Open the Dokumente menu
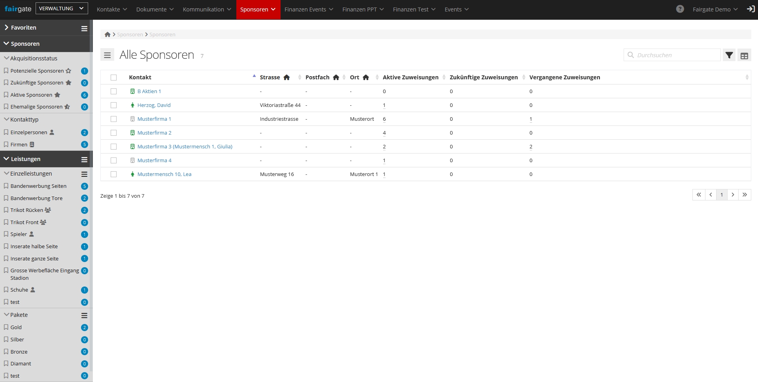Image resolution: width=758 pixels, height=382 pixels. 155,9
